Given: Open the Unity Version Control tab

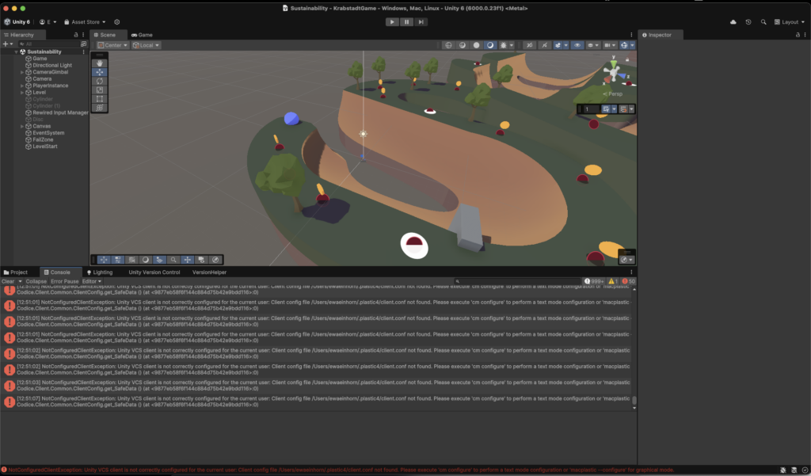Looking at the screenshot, I should (154, 272).
